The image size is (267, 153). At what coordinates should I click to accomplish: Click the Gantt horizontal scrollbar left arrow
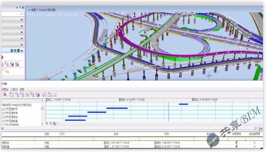coord(58,123)
